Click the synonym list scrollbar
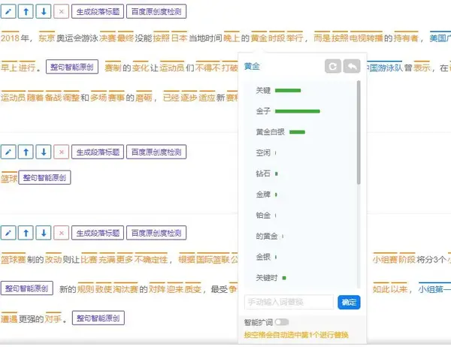 click(359, 132)
